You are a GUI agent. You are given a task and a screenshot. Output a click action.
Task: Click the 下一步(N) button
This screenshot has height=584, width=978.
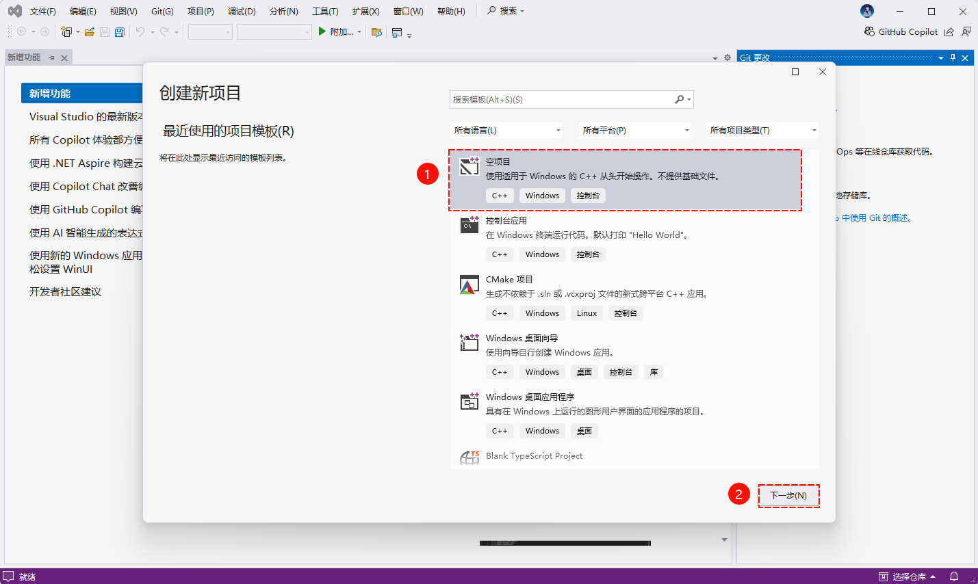[x=788, y=496]
